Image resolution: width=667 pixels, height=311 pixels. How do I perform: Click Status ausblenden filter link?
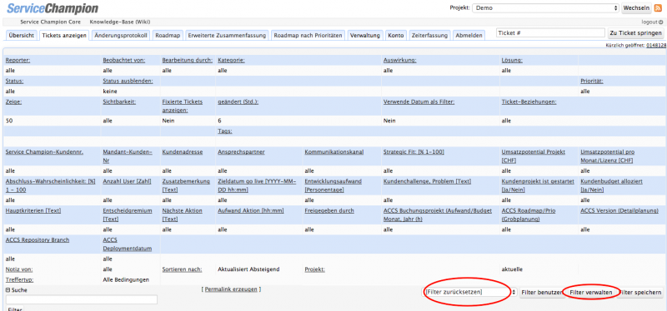coord(128,81)
